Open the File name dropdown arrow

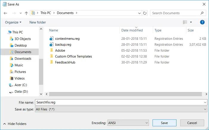tap(205, 102)
